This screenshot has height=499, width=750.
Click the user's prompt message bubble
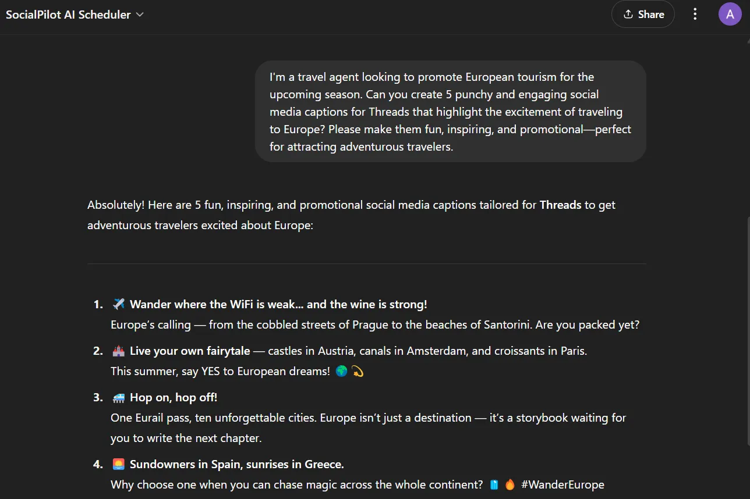[450, 111]
